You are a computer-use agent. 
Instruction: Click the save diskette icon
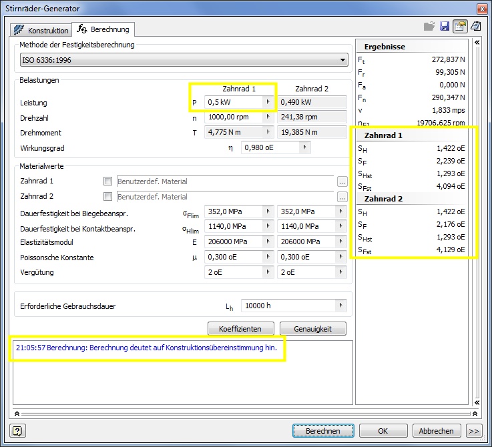pyautogui.click(x=445, y=26)
